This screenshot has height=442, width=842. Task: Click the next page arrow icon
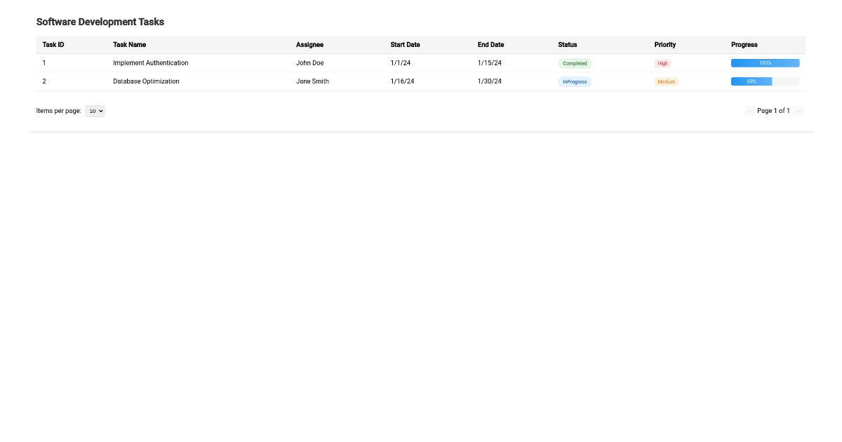pyautogui.click(x=798, y=111)
